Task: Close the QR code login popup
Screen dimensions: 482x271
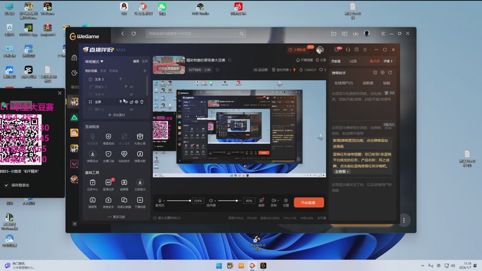Action: (x=60, y=93)
